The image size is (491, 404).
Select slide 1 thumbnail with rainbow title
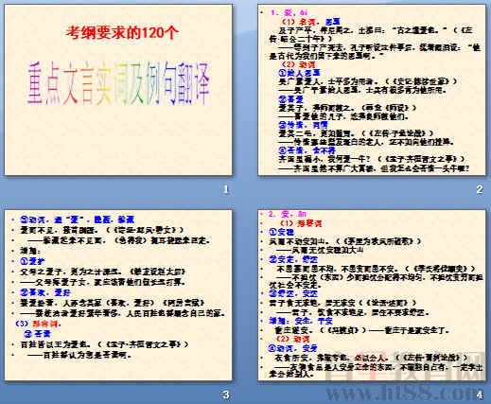pyautogui.click(x=118, y=90)
